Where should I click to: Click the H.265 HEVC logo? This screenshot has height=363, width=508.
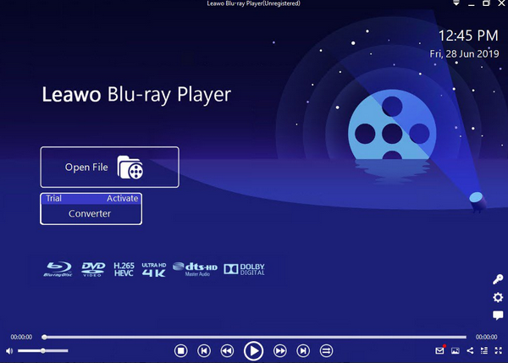[x=124, y=269]
